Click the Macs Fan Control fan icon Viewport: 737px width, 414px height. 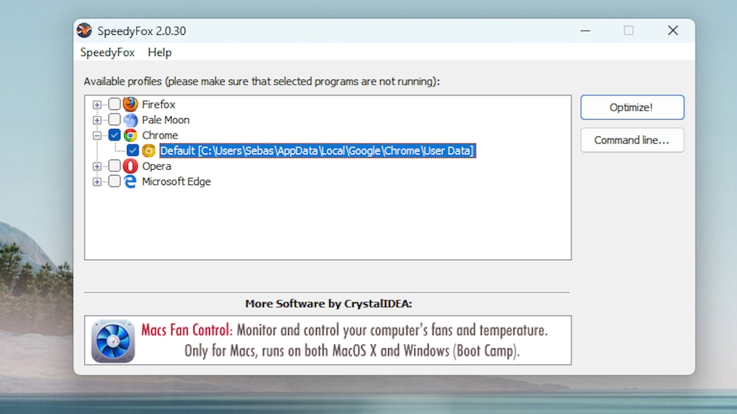click(x=113, y=340)
